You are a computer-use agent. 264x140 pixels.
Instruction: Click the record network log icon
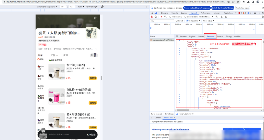(x=152, y=17)
